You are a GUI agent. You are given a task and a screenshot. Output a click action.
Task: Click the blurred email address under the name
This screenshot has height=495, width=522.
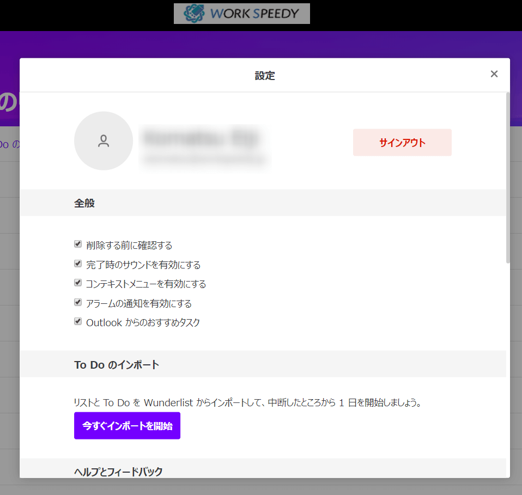[x=204, y=160]
